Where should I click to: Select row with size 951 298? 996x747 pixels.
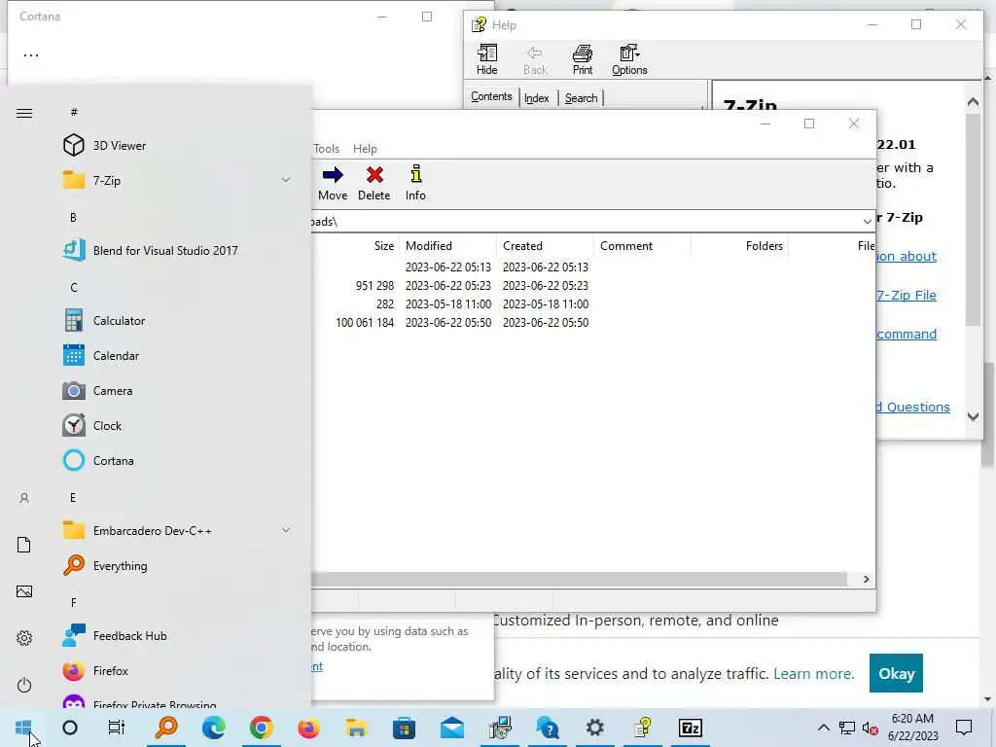point(593,286)
